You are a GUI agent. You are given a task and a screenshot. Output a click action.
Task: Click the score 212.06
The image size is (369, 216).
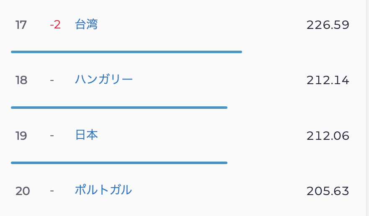328,136
